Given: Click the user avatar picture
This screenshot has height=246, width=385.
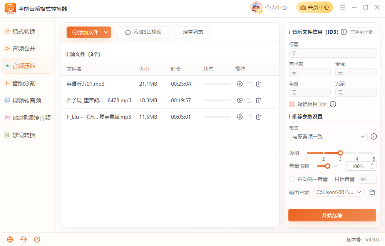Looking at the screenshot, I should (x=256, y=7).
